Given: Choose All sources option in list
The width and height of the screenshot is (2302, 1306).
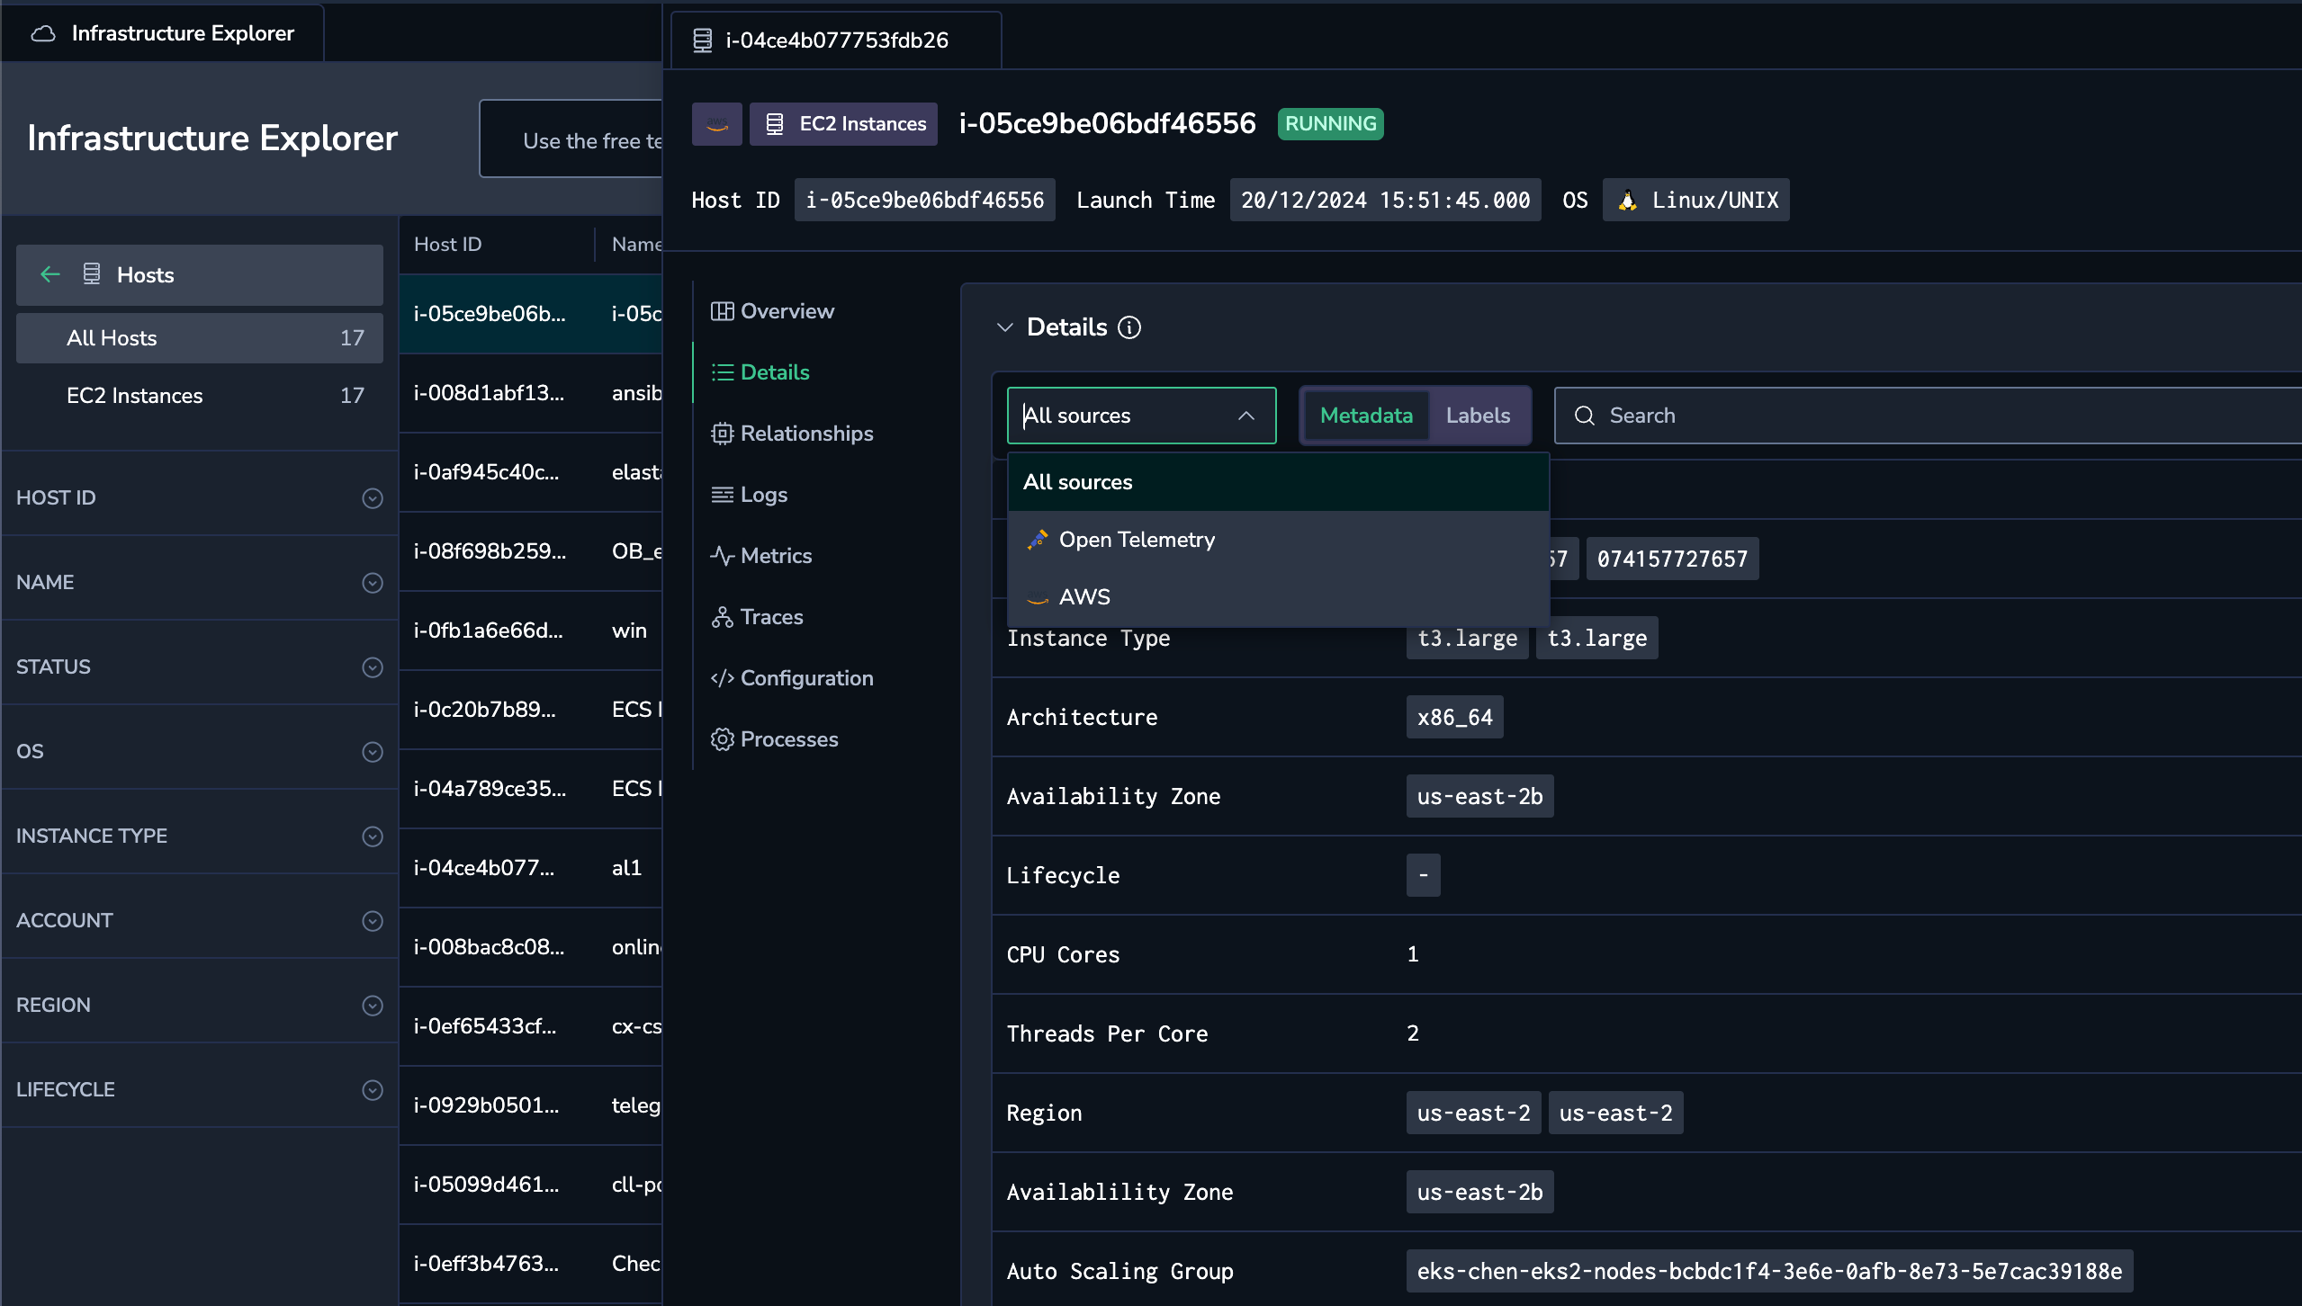Looking at the screenshot, I should (x=1278, y=482).
